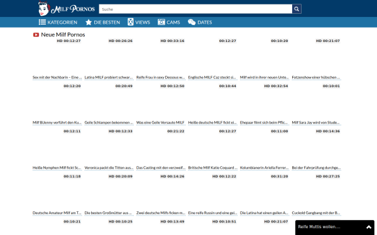377x235 pixels.
Task: Click the duration label "HD 00:14:36"
Action: (x=328, y=131)
